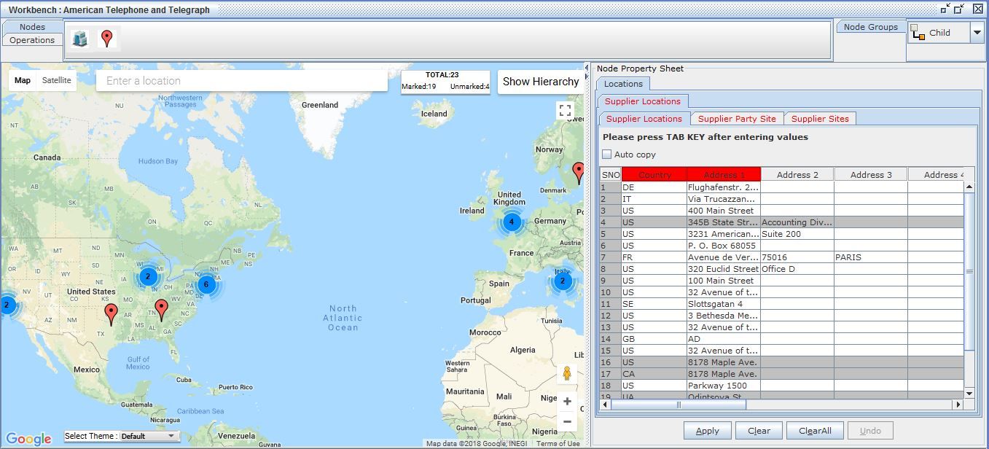Click the Child node group icon

point(918,32)
